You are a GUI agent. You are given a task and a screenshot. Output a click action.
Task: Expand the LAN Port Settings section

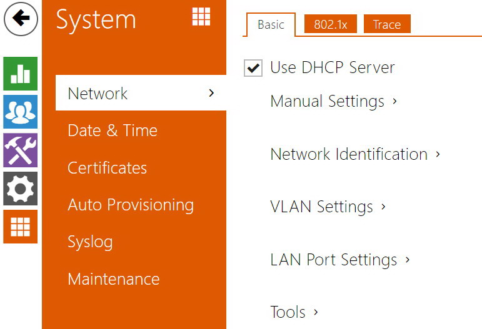340,260
